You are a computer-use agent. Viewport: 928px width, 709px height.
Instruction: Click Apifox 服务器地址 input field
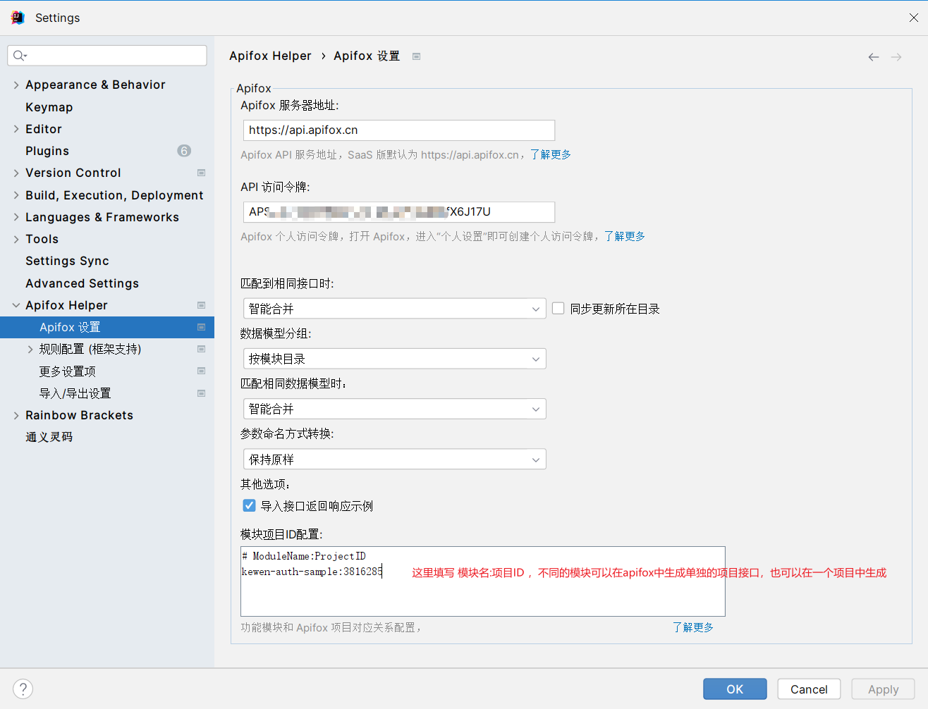pos(399,130)
